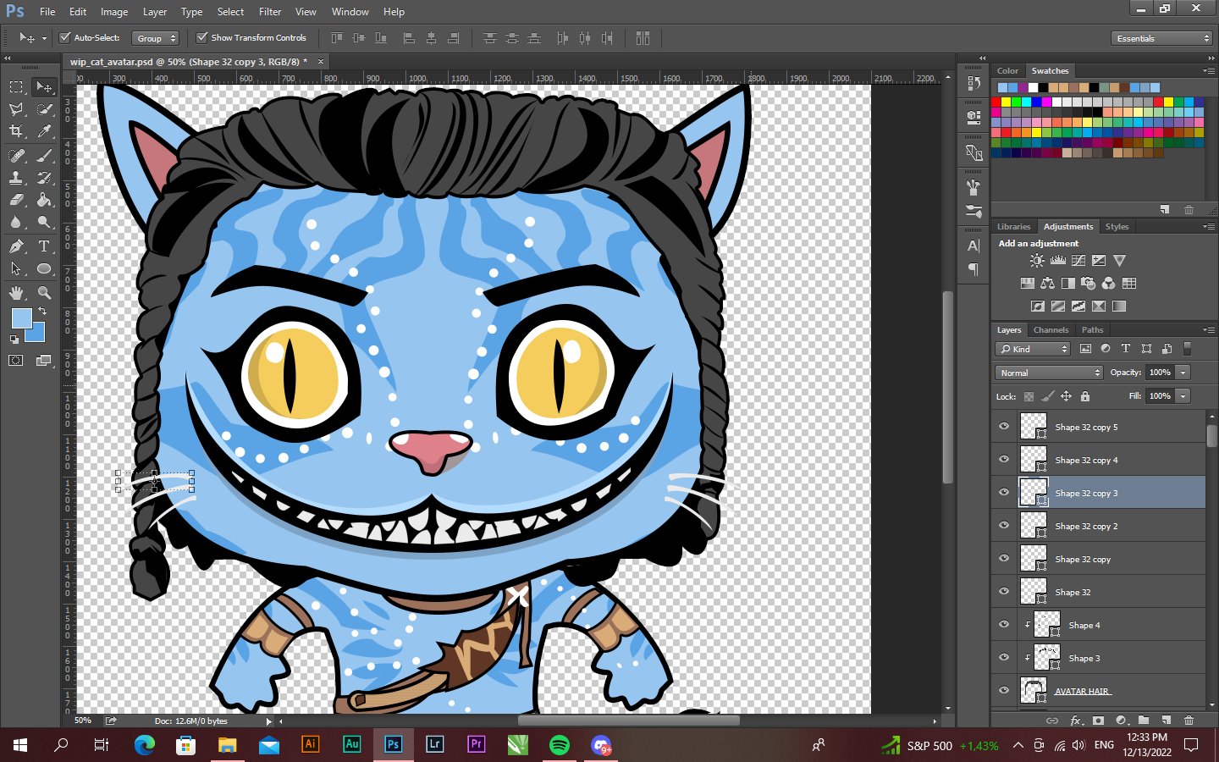The image size is (1219, 762).
Task: Open Illustrator from the taskbar
Action: click(x=310, y=744)
